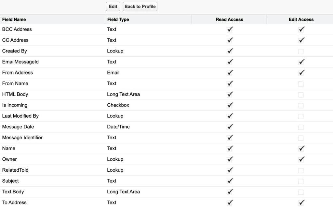Enable Edit Access for Created By

pos(301,51)
